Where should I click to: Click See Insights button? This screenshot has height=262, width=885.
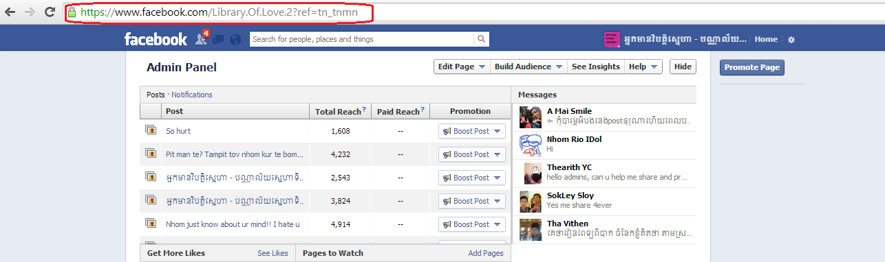(x=595, y=67)
